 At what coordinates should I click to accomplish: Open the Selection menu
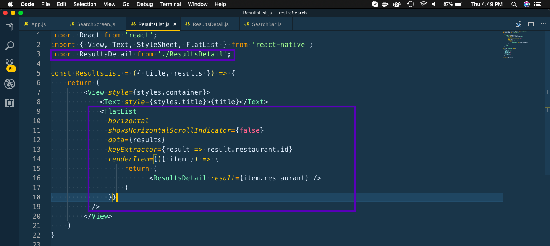coord(85,4)
